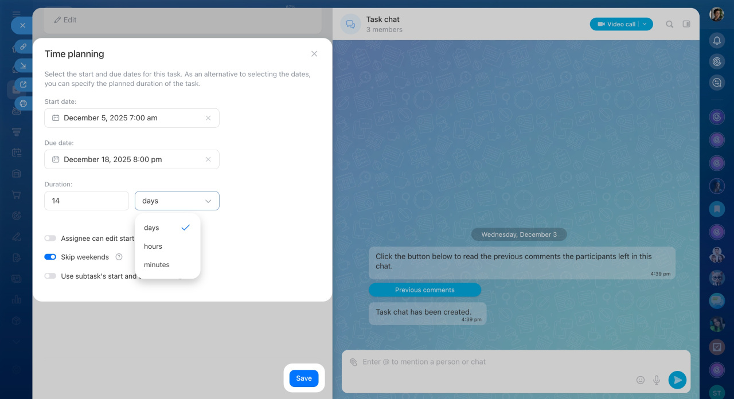Select hours from duration unit list
Viewport: 734px width, 399px height.
tap(153, 247)
